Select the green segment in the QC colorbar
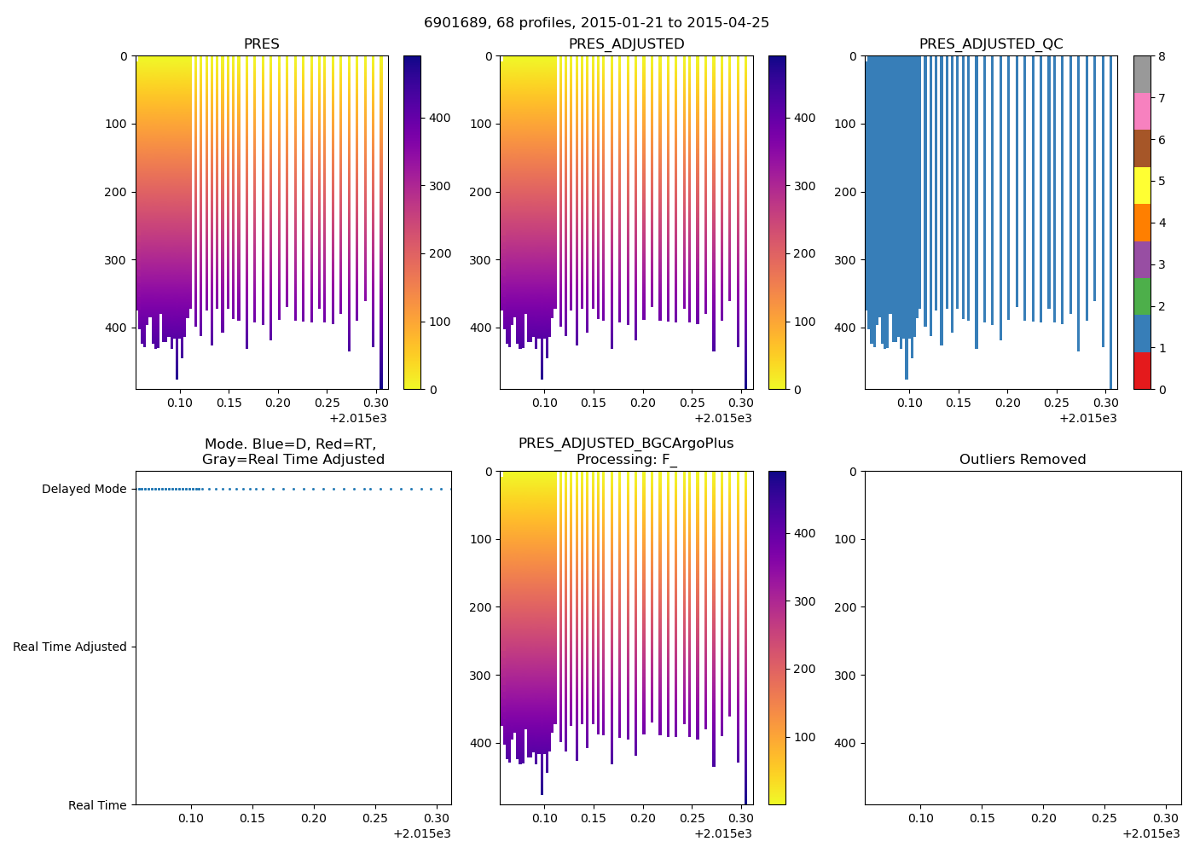Image resolution: width=1194 pixels, height=853 pixels. [x=1142, y=296]
